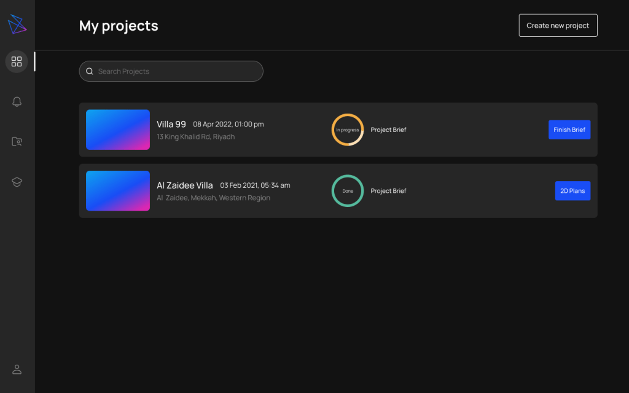Click Project Brief label for Al Zaidee Villa

click(388, 191)
